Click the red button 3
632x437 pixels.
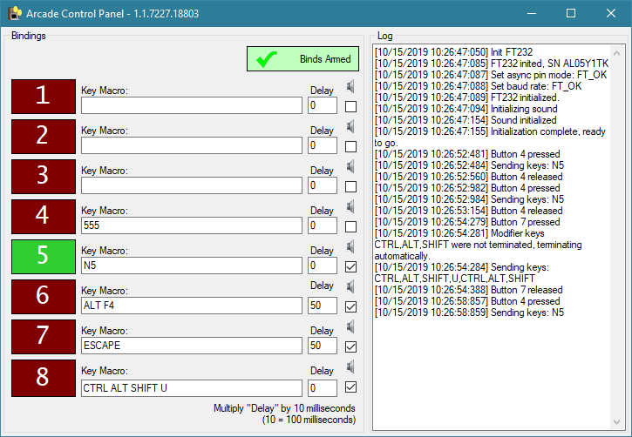coord(44,177)
